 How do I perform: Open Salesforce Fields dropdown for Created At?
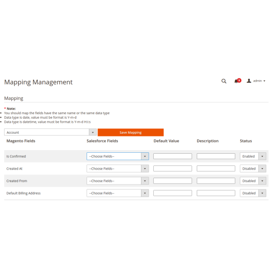coord(117,169)
